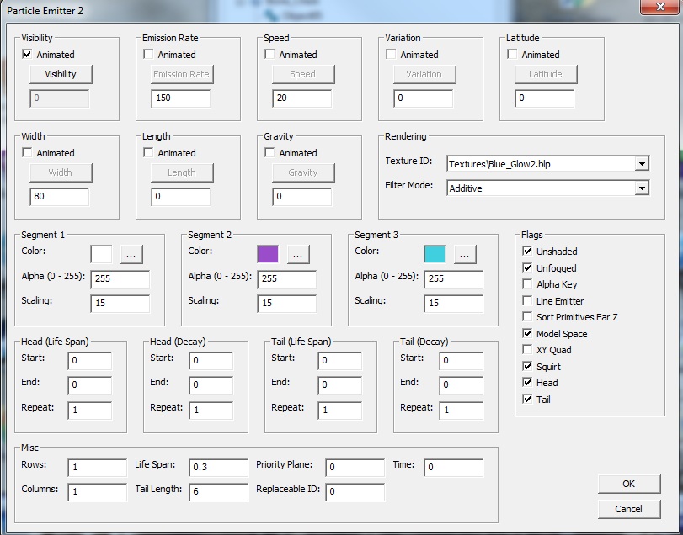Click Tail Decay End field

pos(462,385)
